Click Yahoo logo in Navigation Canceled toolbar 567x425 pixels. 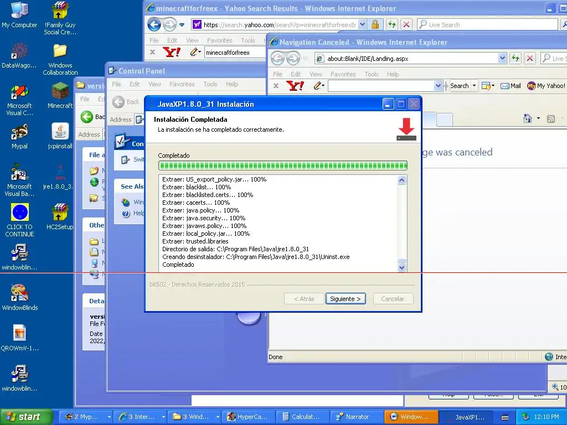295,86
